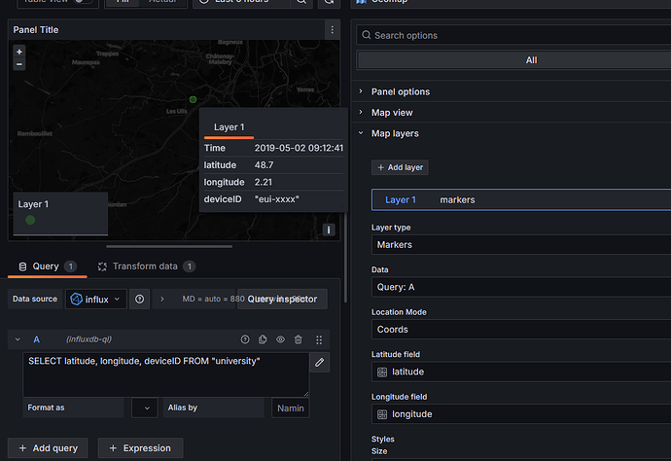Click the longitude field type icon

[x=382, y=414]
